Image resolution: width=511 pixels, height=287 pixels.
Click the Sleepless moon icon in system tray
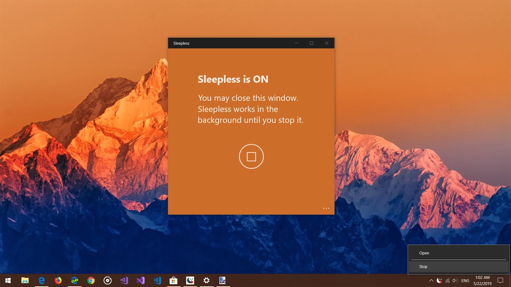[x=438, y=280]
